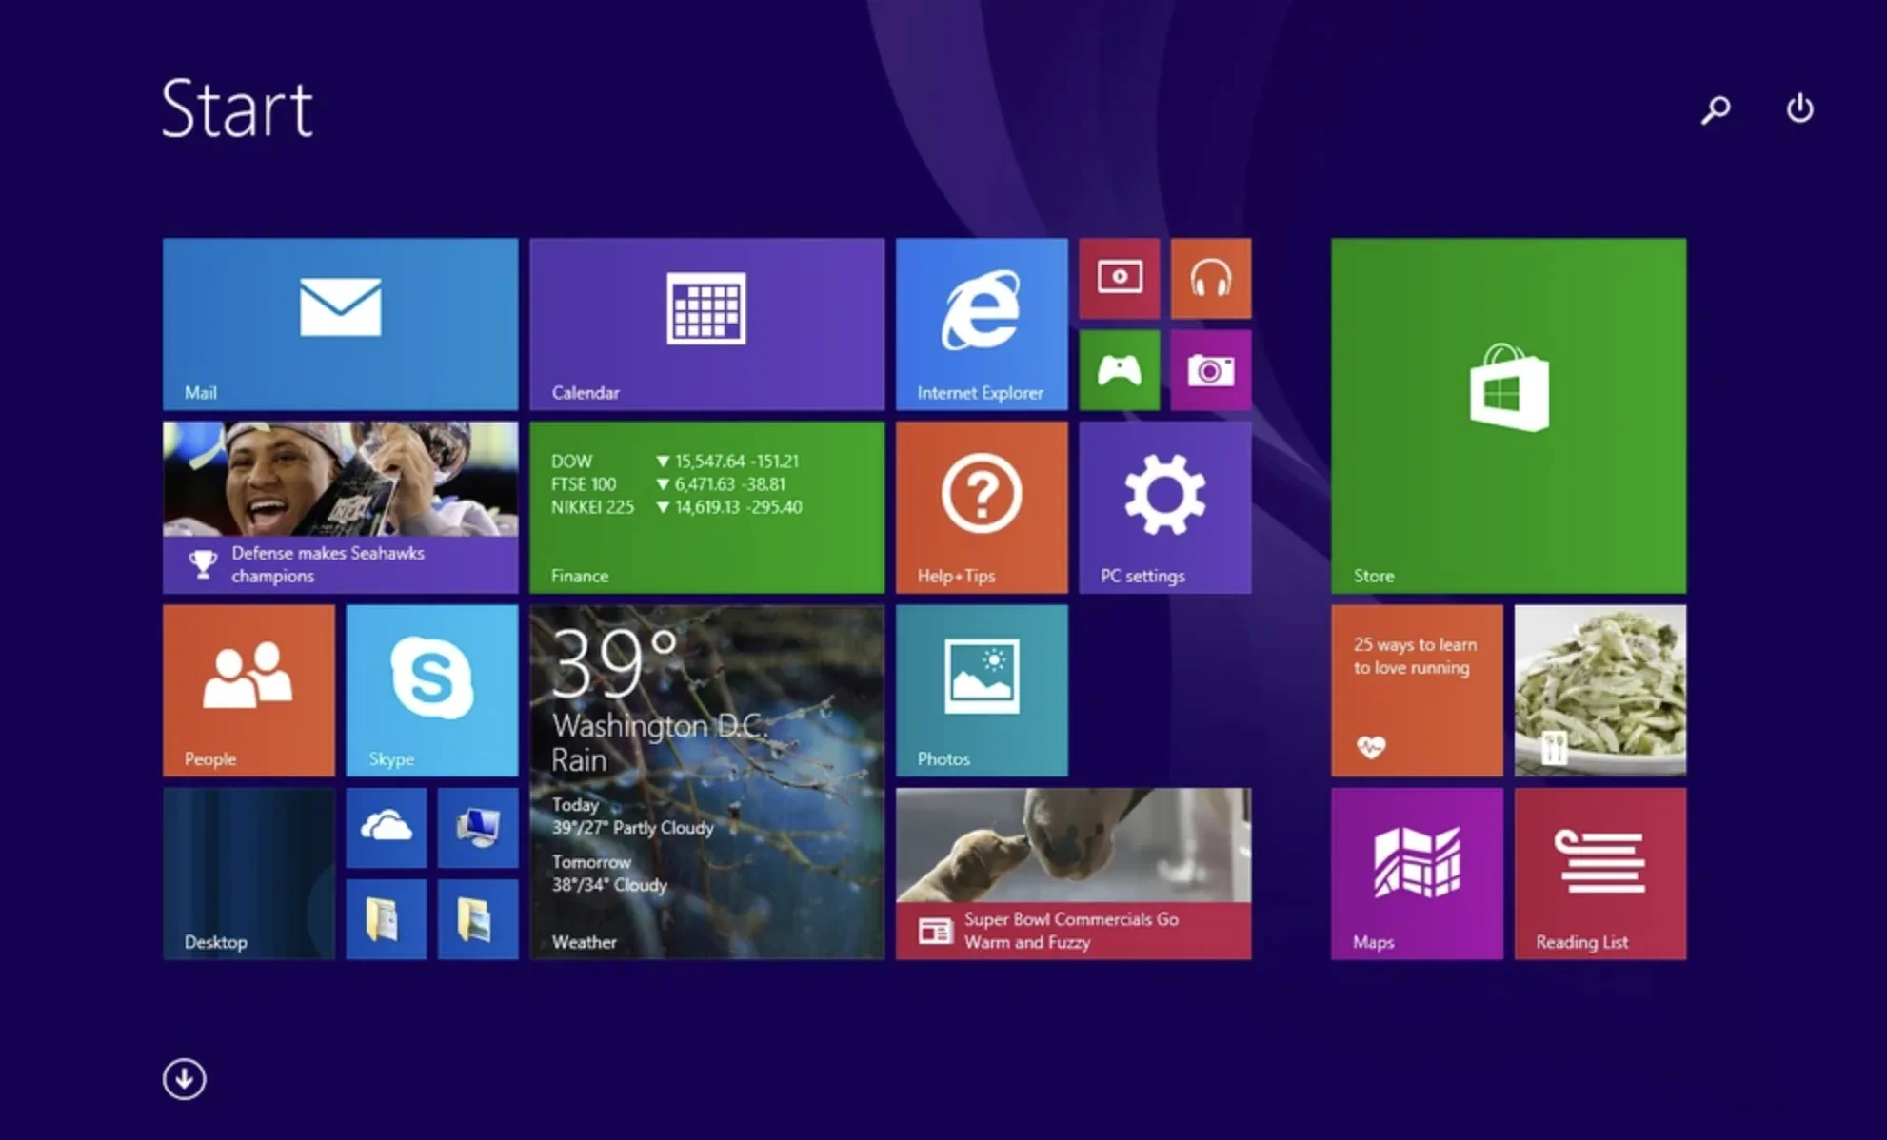
Task: Show all apps with the down arrow
Action: point(184,1079)
